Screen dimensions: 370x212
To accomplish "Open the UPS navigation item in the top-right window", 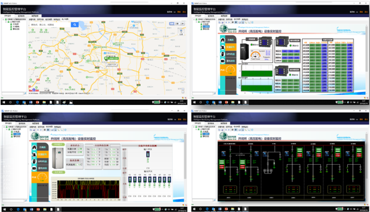I will [x=230, y=54].
